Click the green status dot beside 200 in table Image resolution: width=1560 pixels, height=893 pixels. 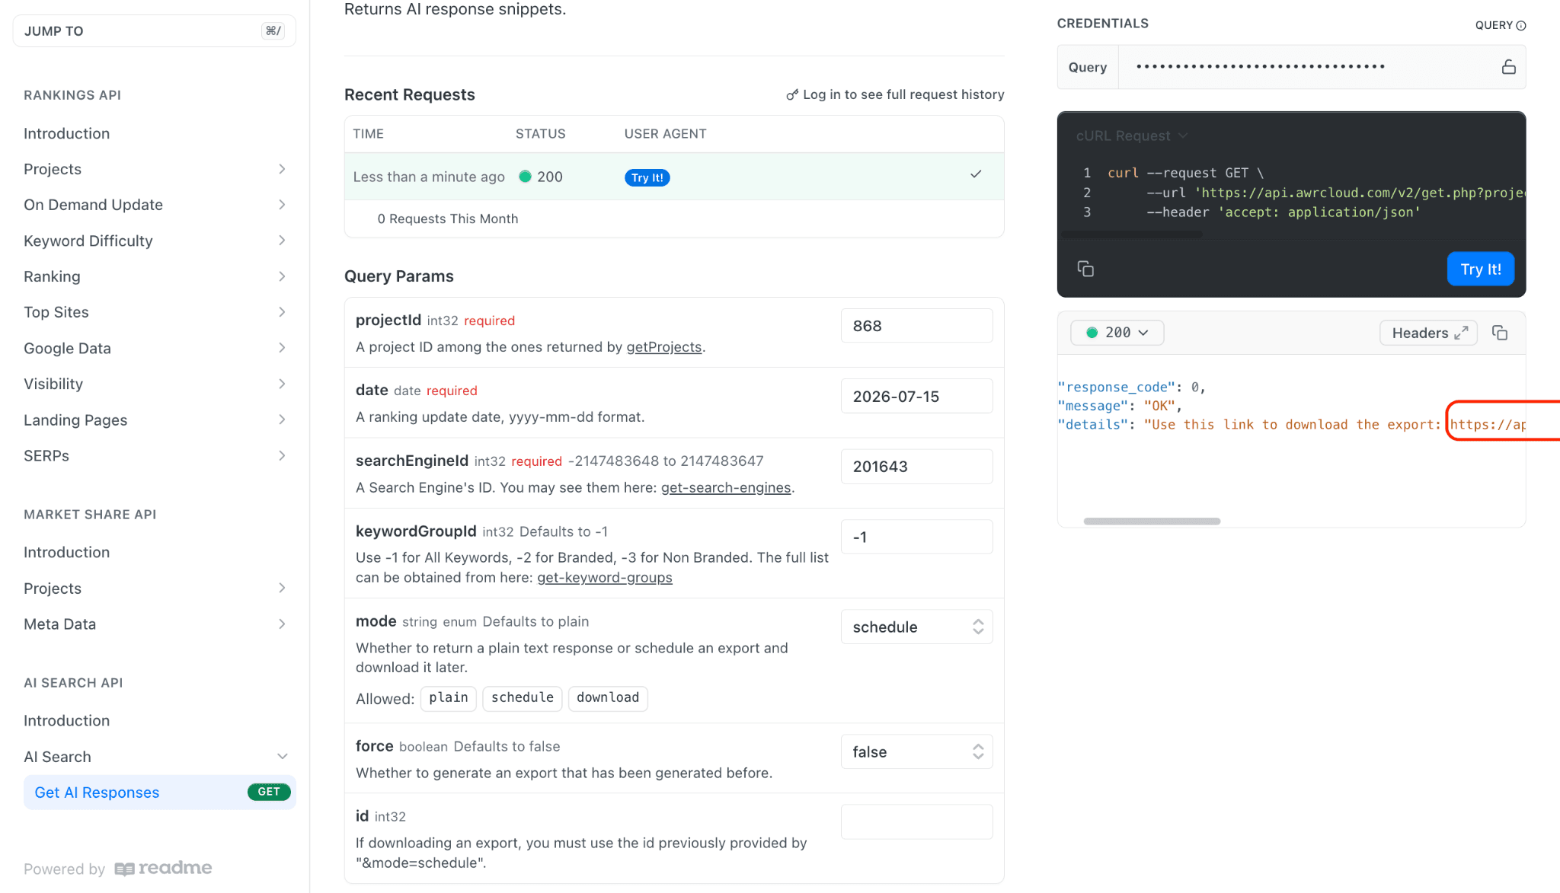coord(525,177)
